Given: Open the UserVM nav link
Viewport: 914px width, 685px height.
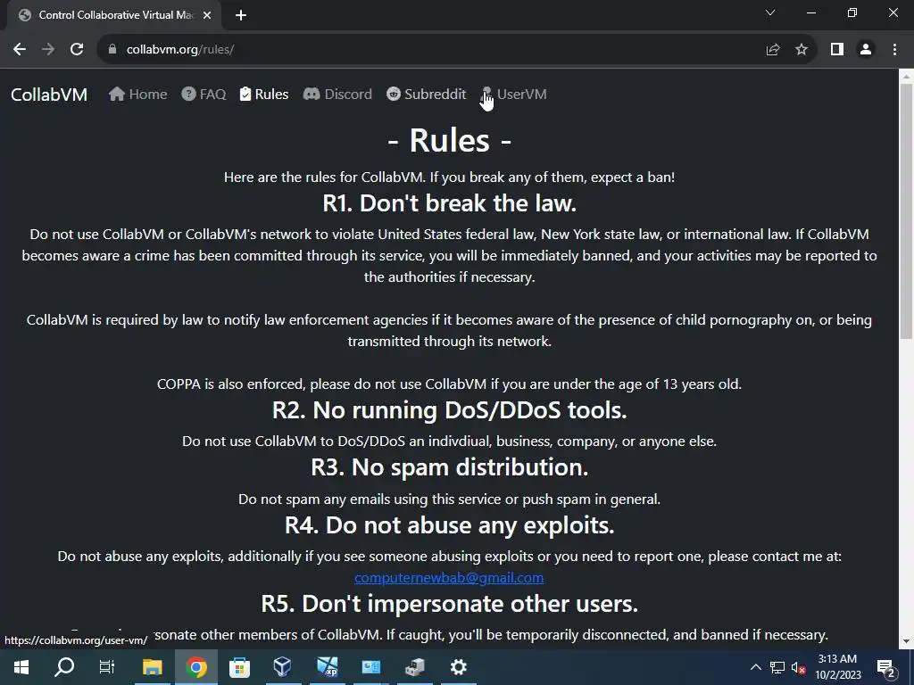Looking at the screenshot, I should coord(514,95).
